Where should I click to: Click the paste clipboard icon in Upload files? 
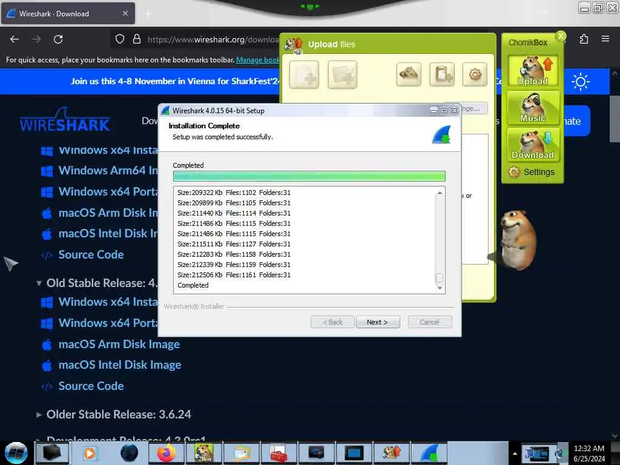pos(441,74)
